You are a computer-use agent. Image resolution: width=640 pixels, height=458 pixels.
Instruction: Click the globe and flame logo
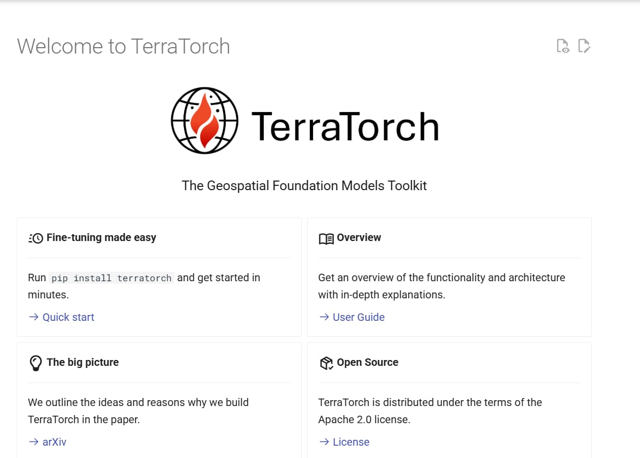[x=204, y=121]
